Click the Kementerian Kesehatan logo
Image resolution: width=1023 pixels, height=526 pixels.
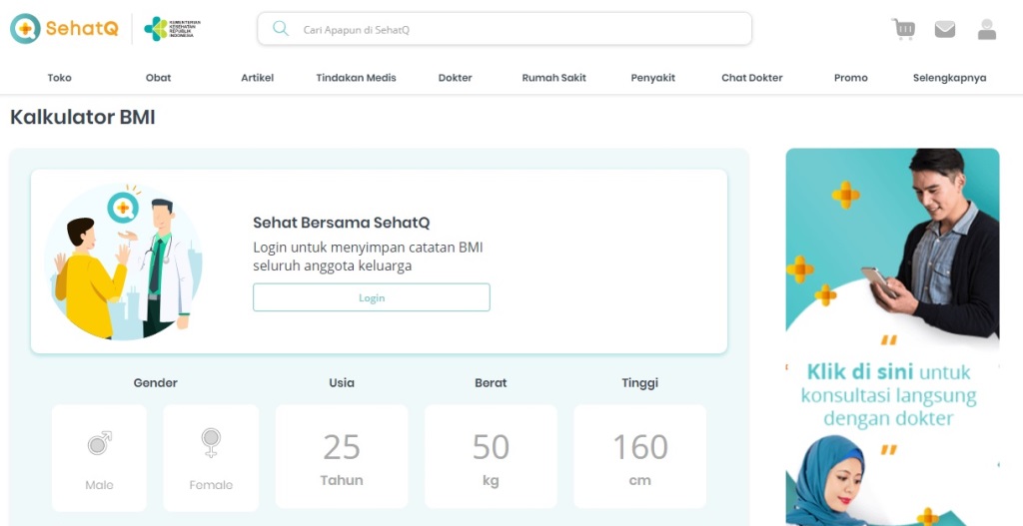pyautogui.click(x=171, y=29)
